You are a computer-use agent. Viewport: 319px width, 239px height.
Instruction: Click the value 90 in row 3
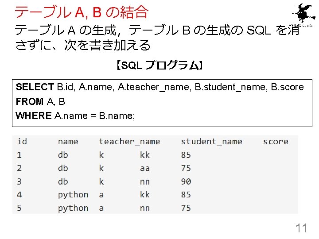[186, 181]
